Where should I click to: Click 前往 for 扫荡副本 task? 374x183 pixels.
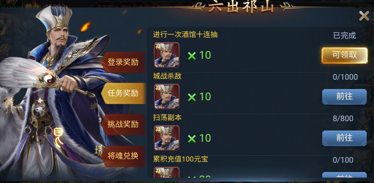point(344,138)
